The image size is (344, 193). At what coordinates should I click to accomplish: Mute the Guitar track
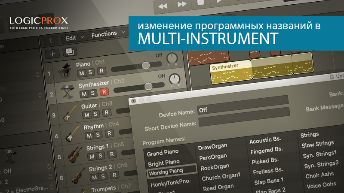tap(87, 115)
